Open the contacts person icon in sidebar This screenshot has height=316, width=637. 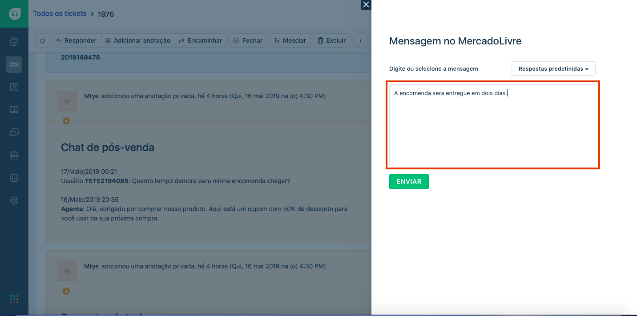14,87
